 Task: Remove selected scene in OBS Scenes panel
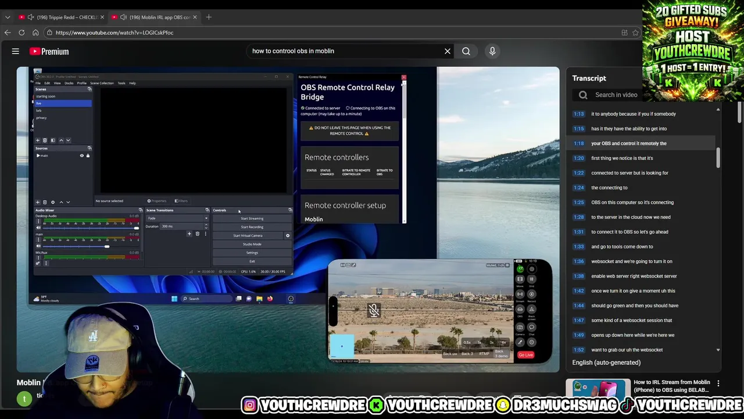point(45,140)
